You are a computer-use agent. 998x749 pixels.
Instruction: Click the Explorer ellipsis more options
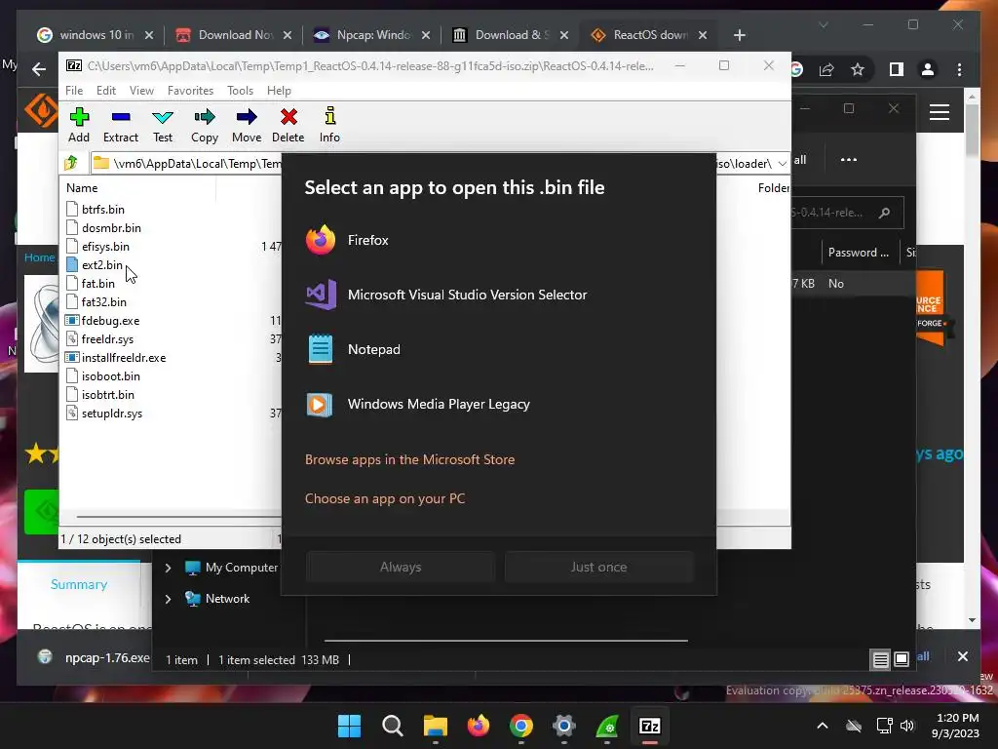tap(849, 159)
